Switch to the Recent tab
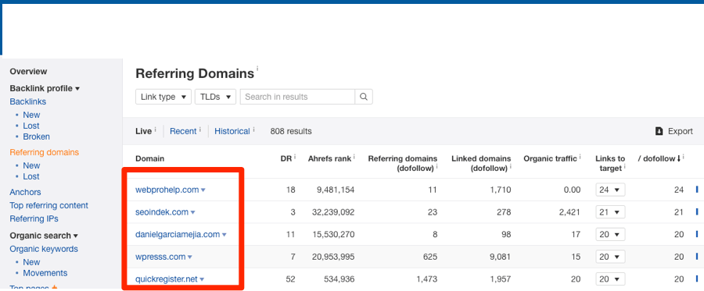This screenshot has width=704, height=291. 183,131
